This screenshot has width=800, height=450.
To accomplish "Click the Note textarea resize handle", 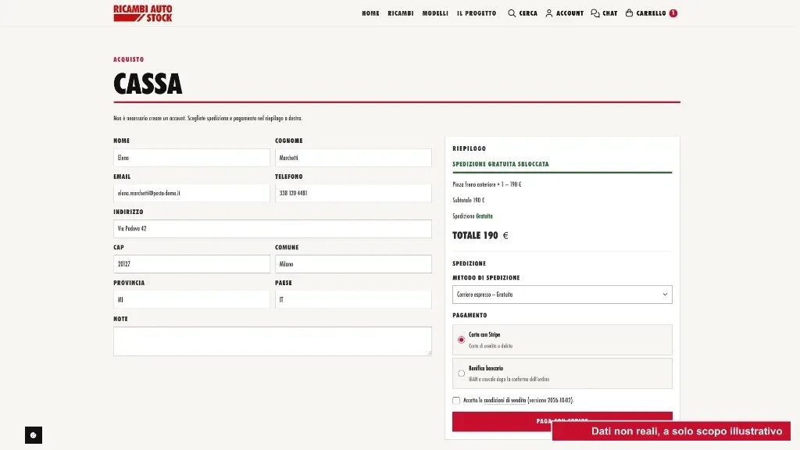I will coord(429,352).
